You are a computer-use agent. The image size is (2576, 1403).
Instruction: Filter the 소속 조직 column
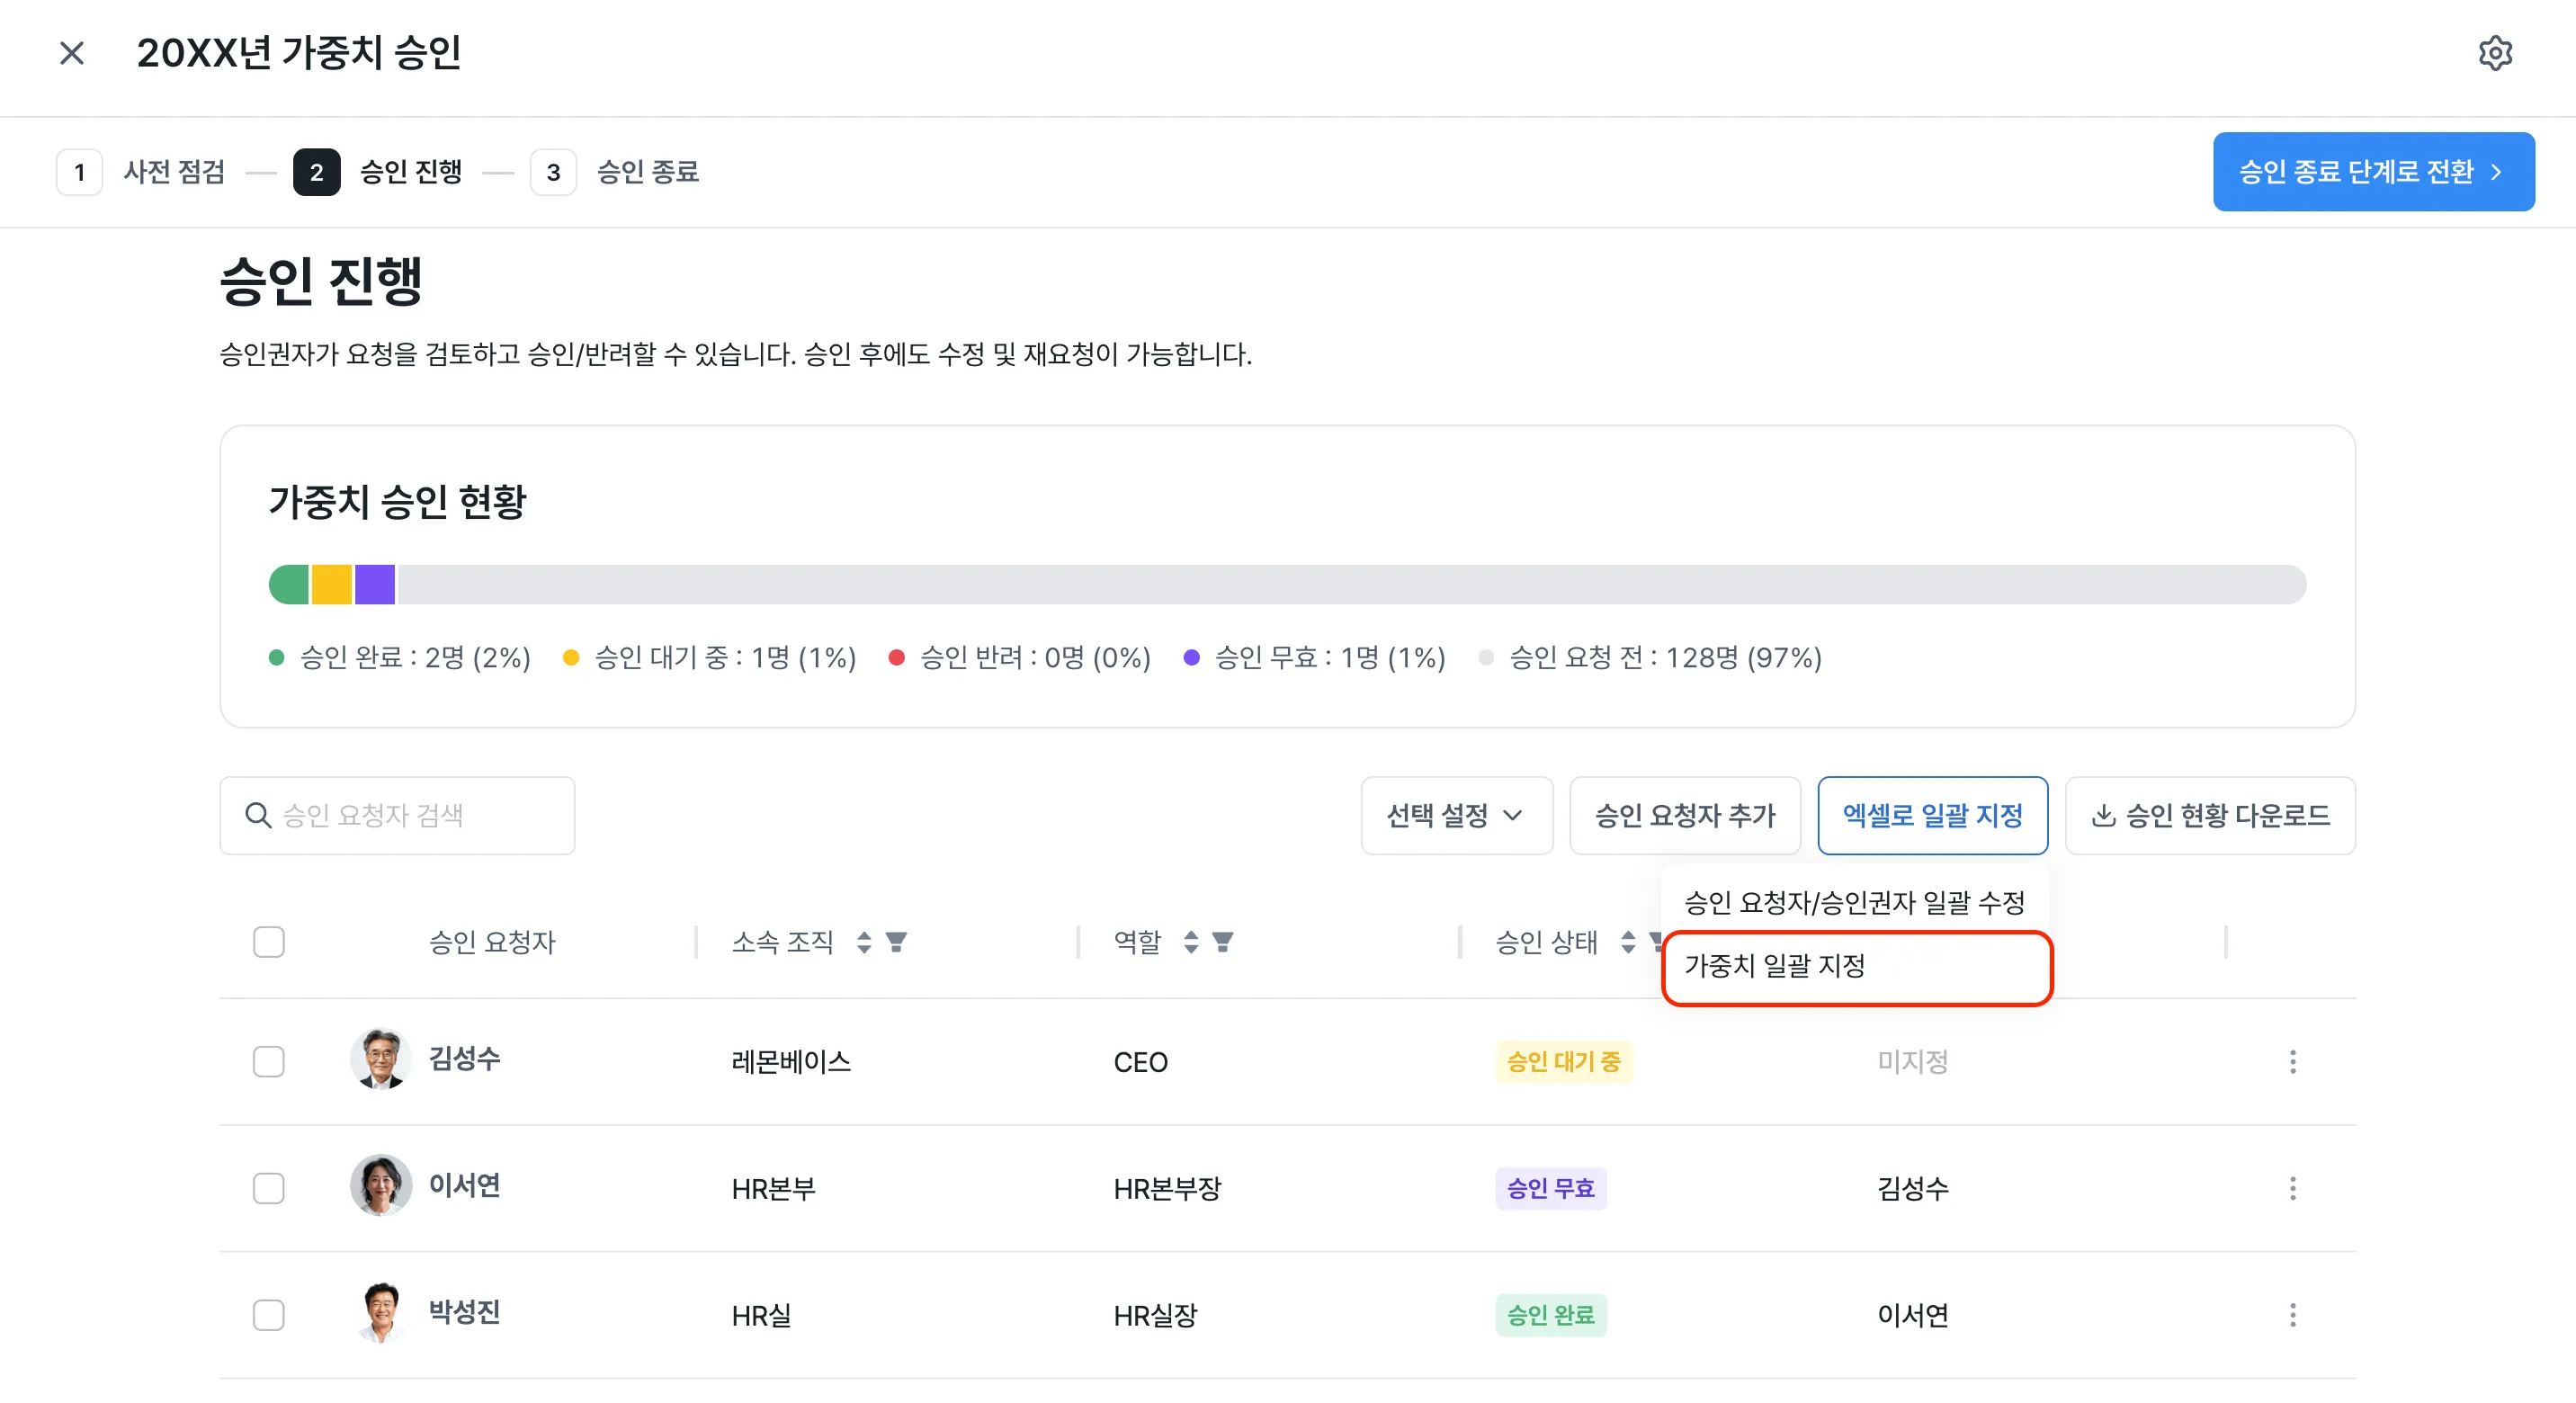coord(896,942)
